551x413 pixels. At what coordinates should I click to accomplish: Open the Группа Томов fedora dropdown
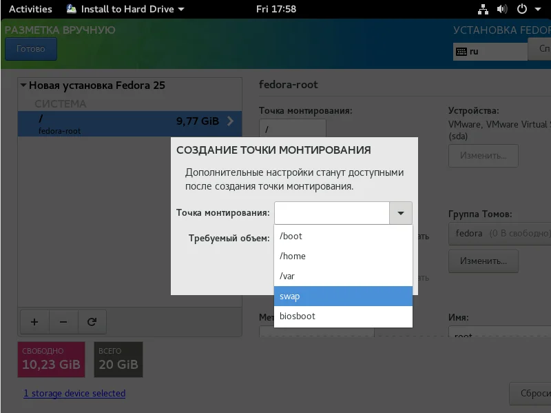[500, 233]
